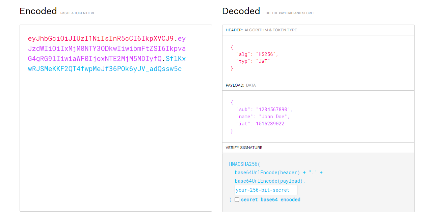Click the HMACSHA256( text in signature panel
The height and width of the screenshot is (216, 423).
click(245, 164)
